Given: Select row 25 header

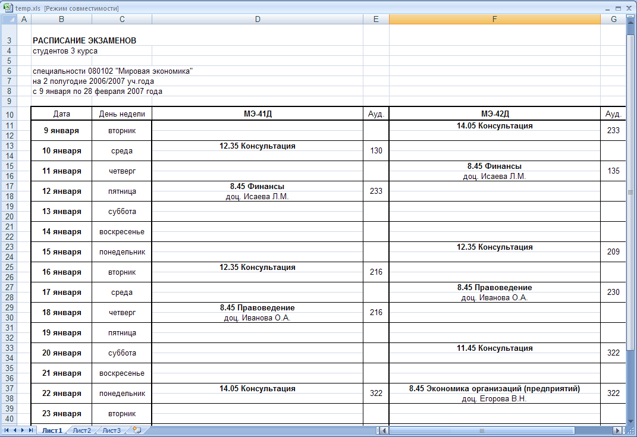Looking at the screenshot, I should (10, 267).
